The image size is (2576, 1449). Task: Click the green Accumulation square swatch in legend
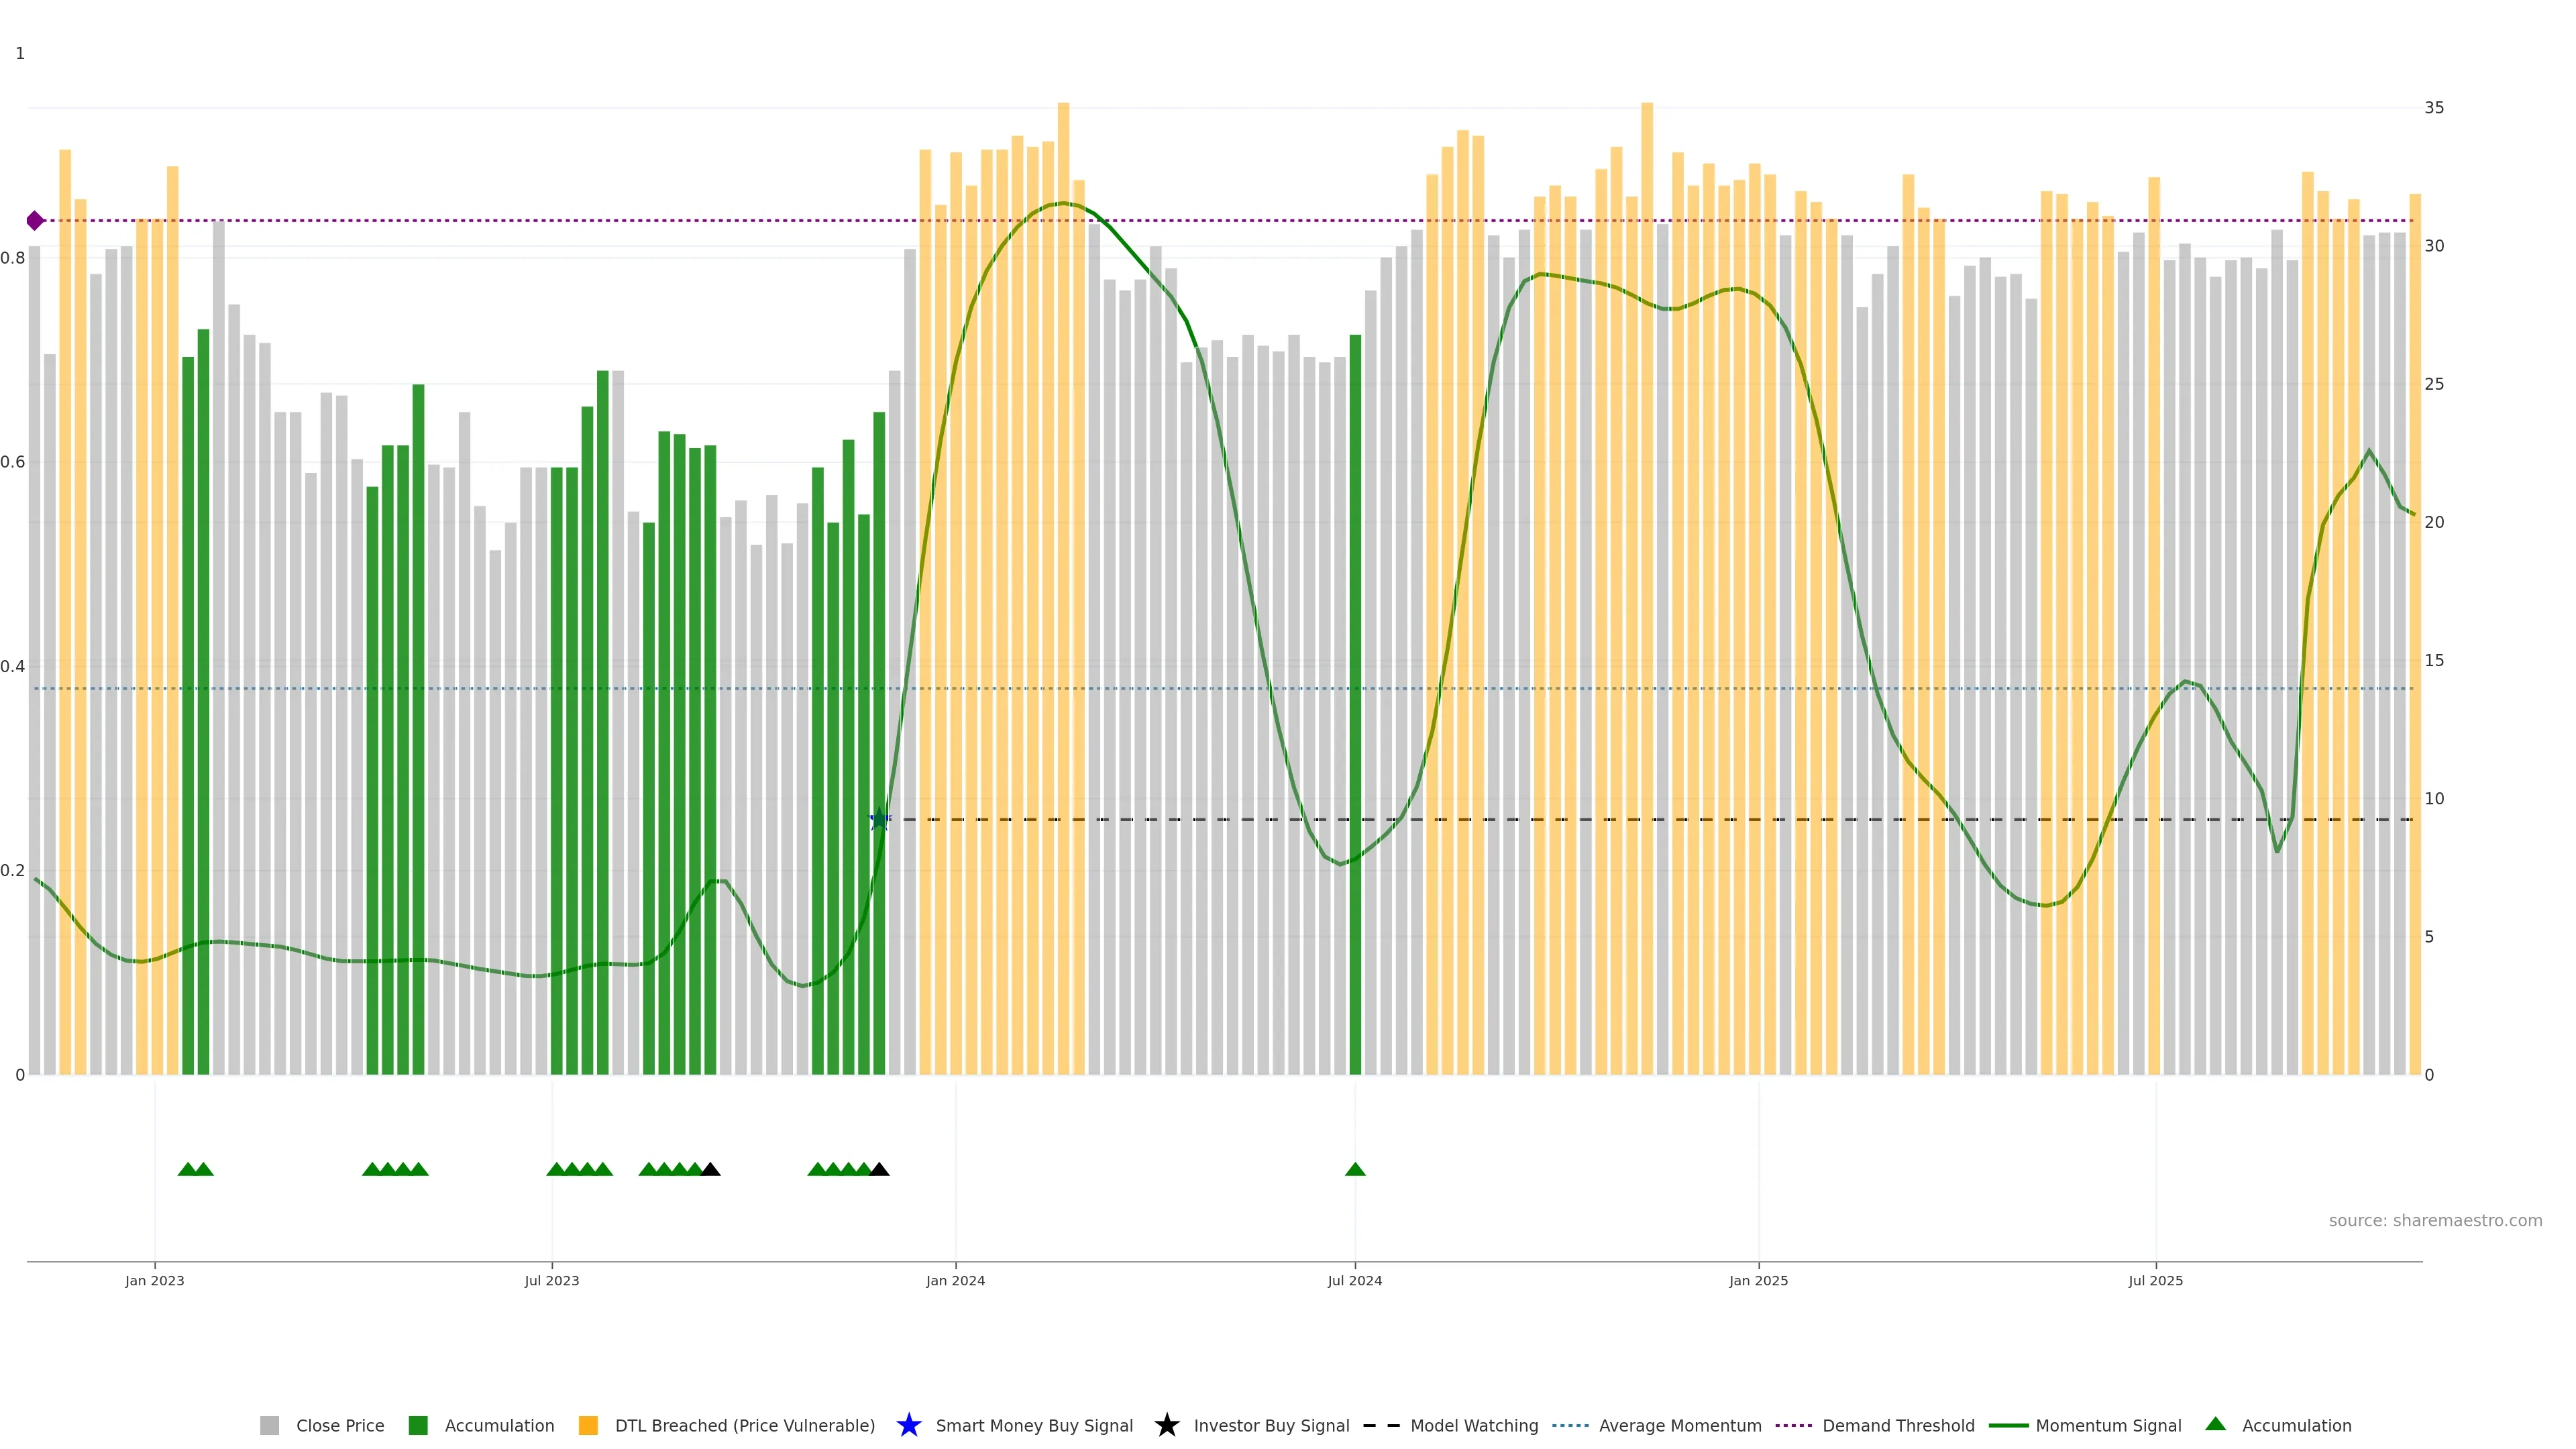pos(418,1426)
